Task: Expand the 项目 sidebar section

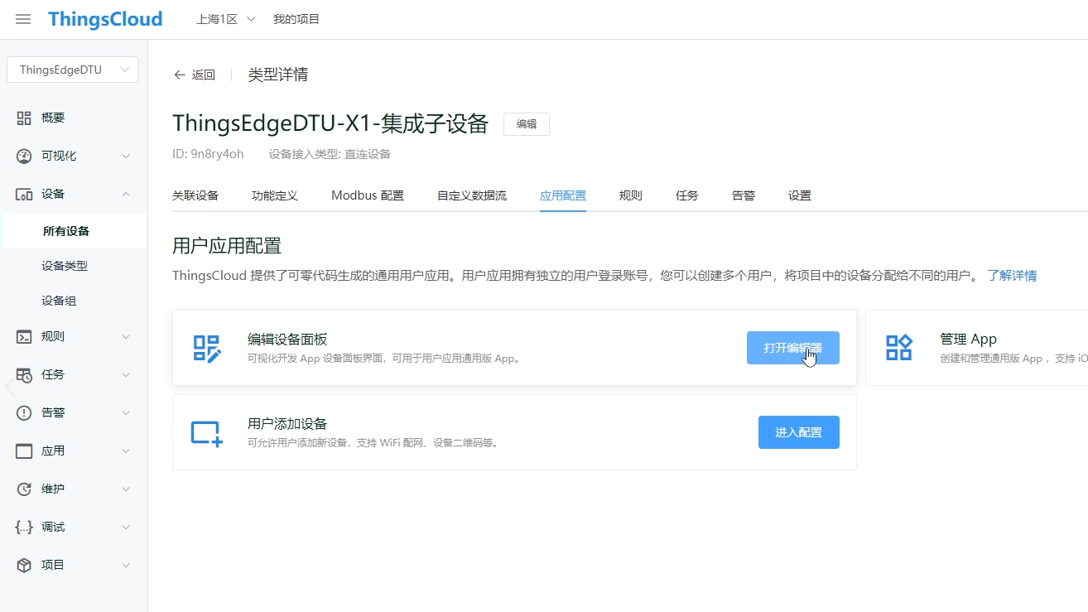Action: pyautogui.click(x=126, y=565)
